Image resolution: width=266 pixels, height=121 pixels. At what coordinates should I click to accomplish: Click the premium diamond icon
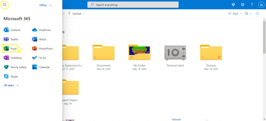click(x=234, y=5)
